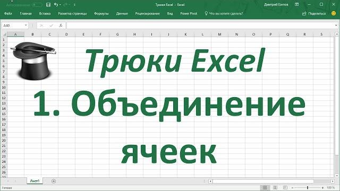Click horizontal scrollbar right arrow
The image size is (340, 191).
(x=333, y=181)
